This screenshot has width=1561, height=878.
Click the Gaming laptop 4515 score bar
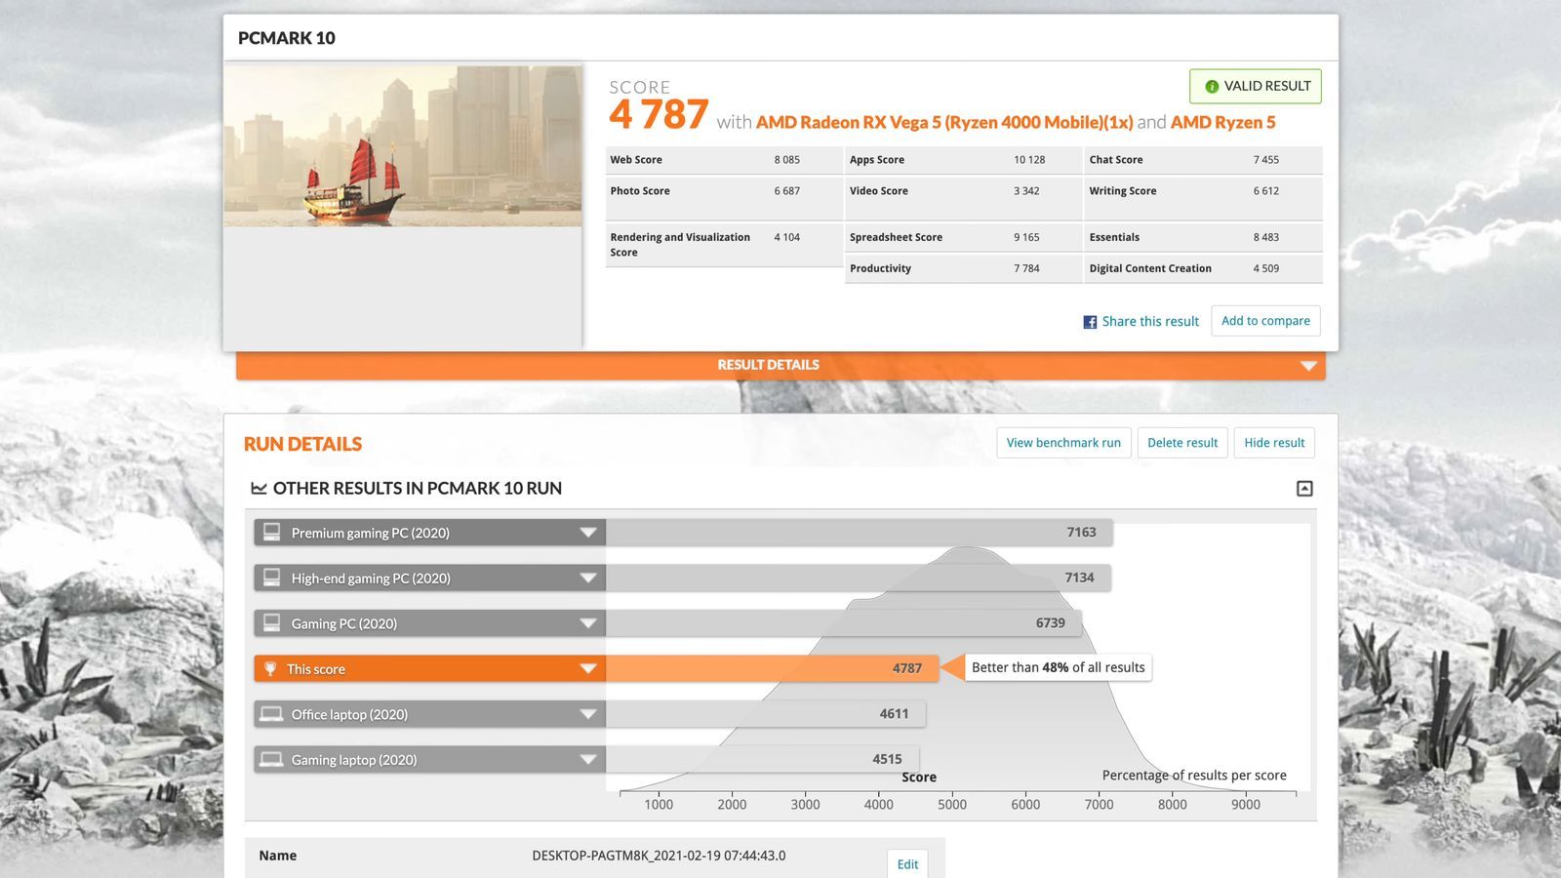[x=762, y=759]
